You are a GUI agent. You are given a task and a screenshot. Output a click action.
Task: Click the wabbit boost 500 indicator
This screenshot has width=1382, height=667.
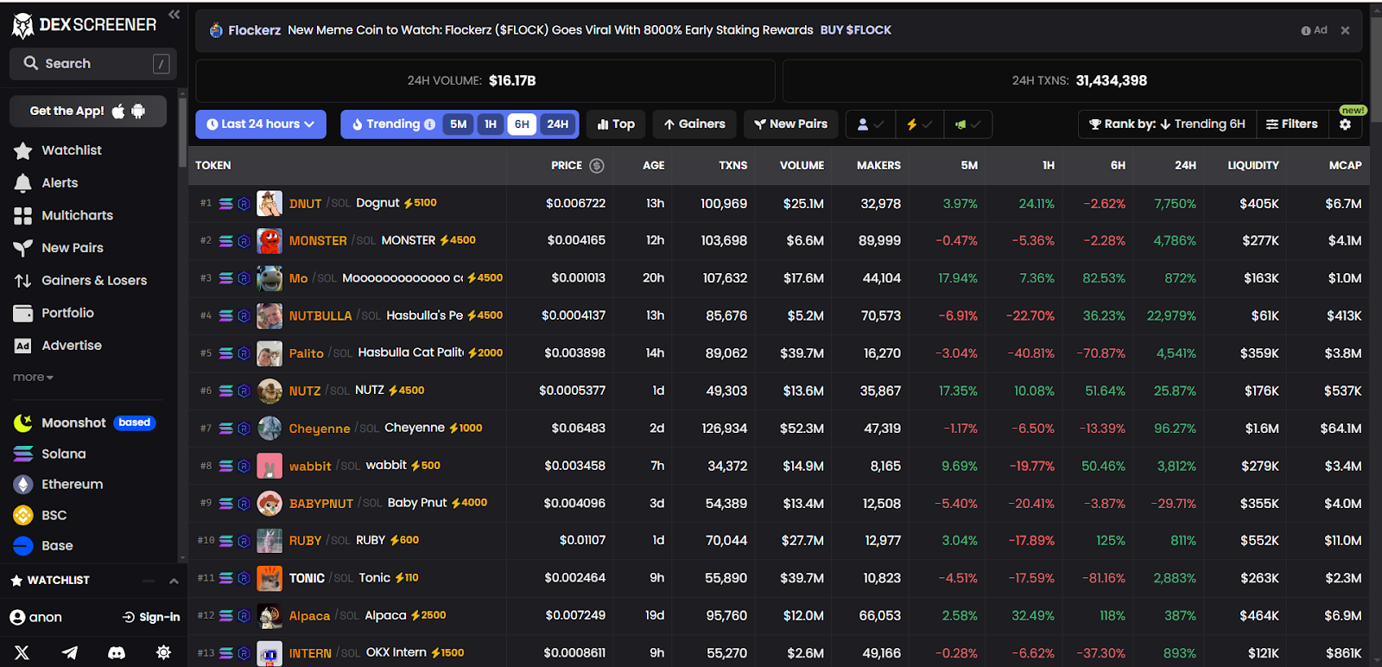(x=426, y=466)
